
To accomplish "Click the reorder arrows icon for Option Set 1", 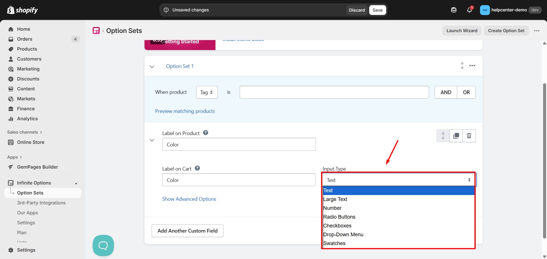I will pyautogui.click(x=462, y=66).
